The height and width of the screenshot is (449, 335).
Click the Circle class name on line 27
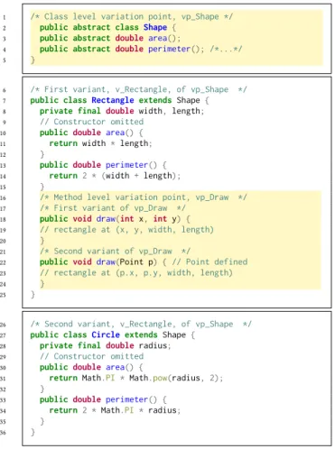point(106,334)
